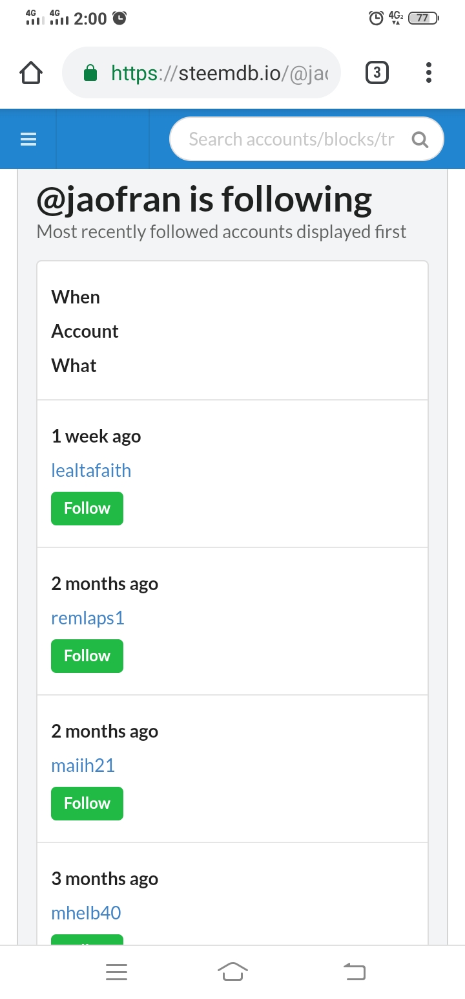
Task: Open the browser tab switcher
Action: [x=377, y=73]
